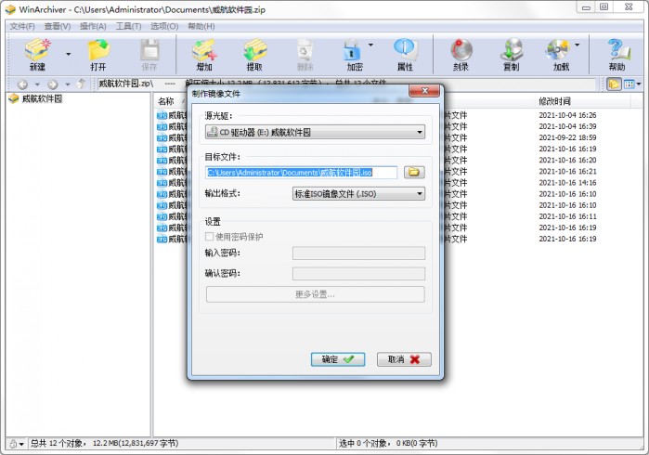Image resolution: width=649 pixels, height=455 pixels.
Task: Click the address bar showing 威航软件园.zip\
Action: click(x=347, y=84)
